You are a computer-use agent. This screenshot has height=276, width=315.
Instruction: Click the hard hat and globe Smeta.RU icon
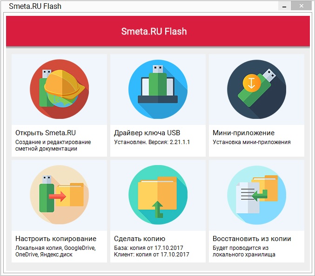coord(60,89)
